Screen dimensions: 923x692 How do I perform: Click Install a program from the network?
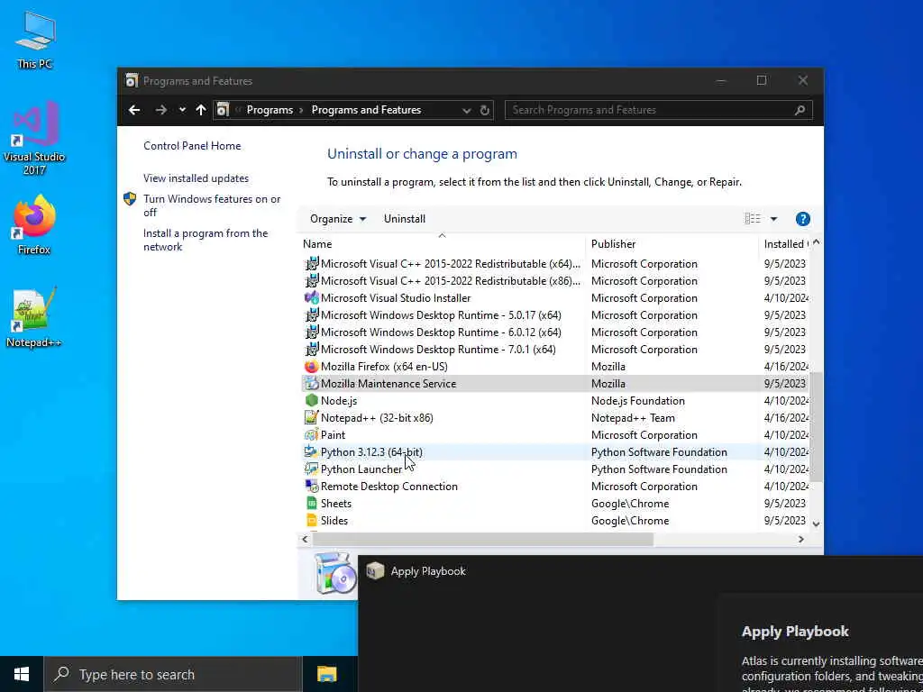[206, 240]
